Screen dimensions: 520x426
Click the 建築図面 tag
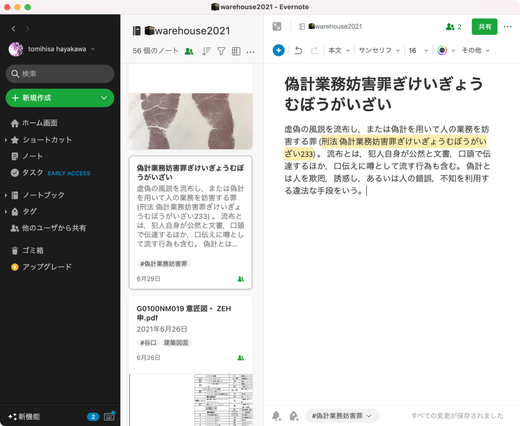click(x=176, y=343)
